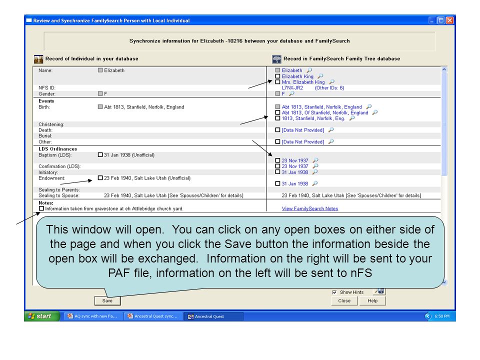Viewport: 480px width, 360px height.
Task: Maximize the synchronize window
Action: point(441,20)
